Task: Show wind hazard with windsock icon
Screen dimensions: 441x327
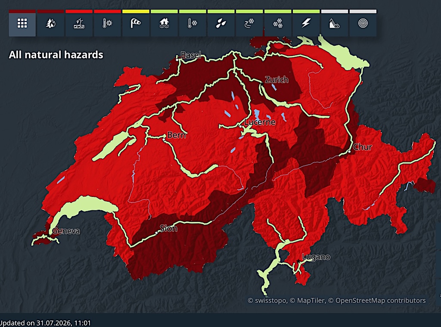Action: (136, 23)
